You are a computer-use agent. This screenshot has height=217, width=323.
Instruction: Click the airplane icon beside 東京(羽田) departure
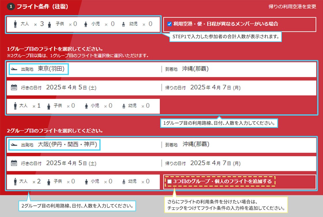pyautogui.click(x=14, y=69)
